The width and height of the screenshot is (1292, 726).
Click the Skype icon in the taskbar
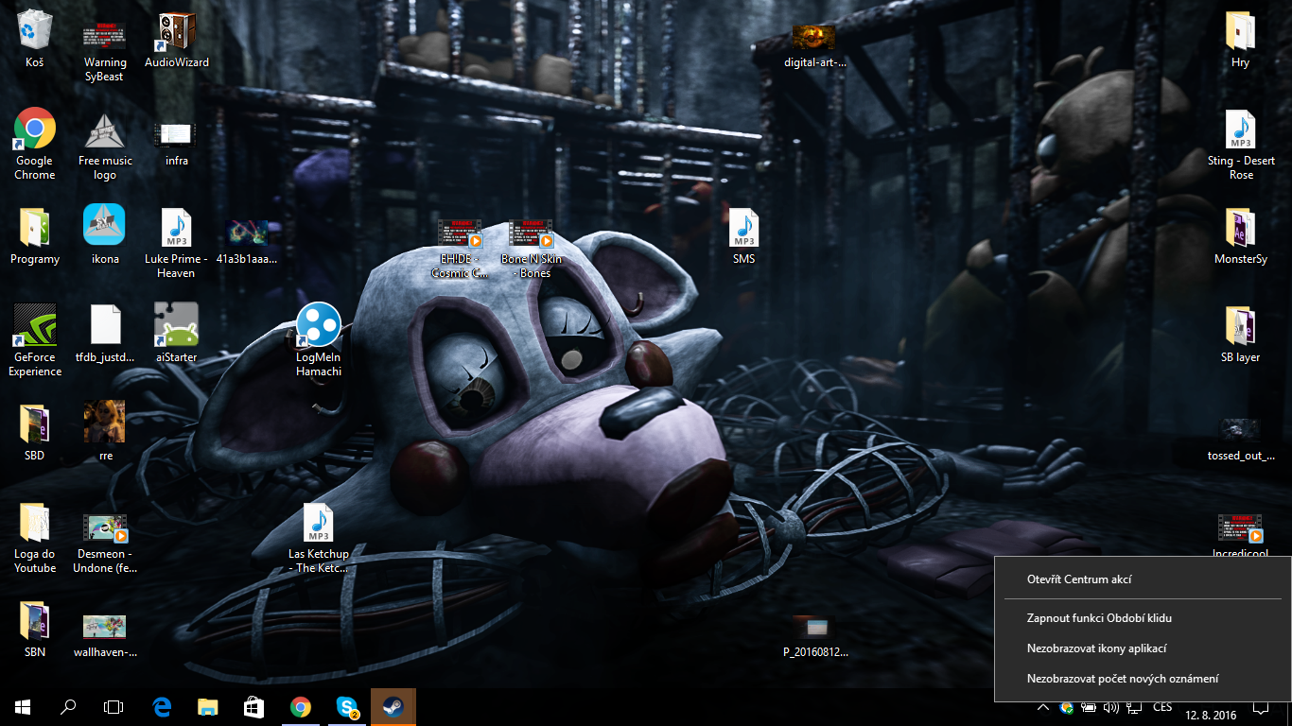click(x=347, y=706)
